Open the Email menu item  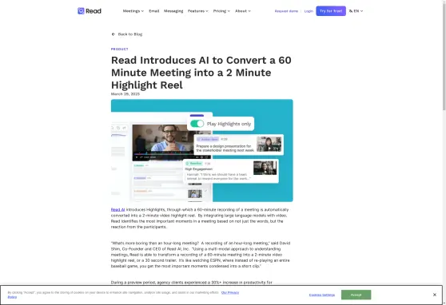click(154, 11)
